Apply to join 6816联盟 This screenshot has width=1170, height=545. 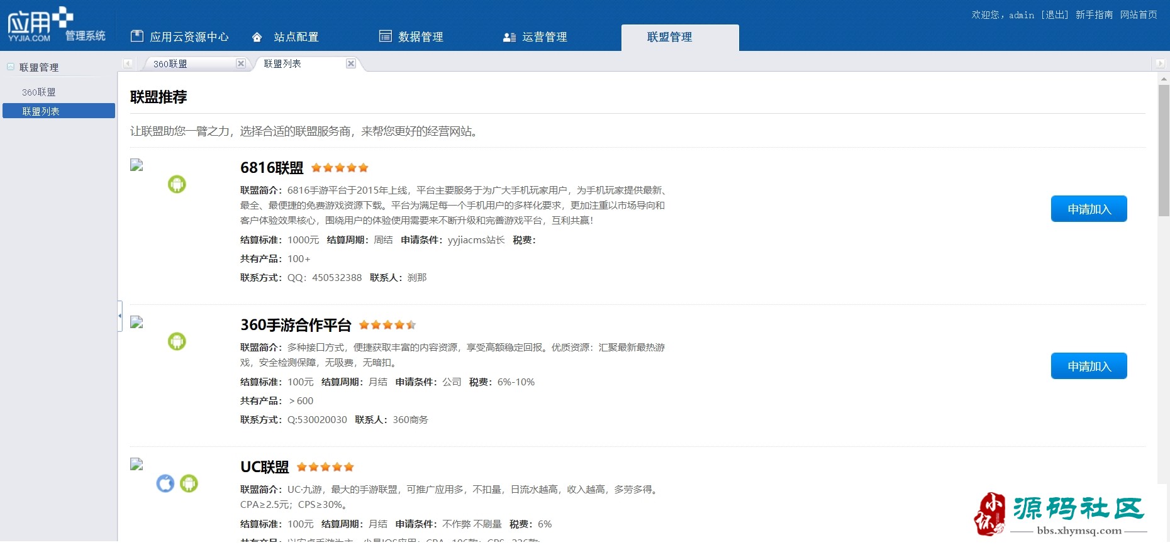(1089, 209)
